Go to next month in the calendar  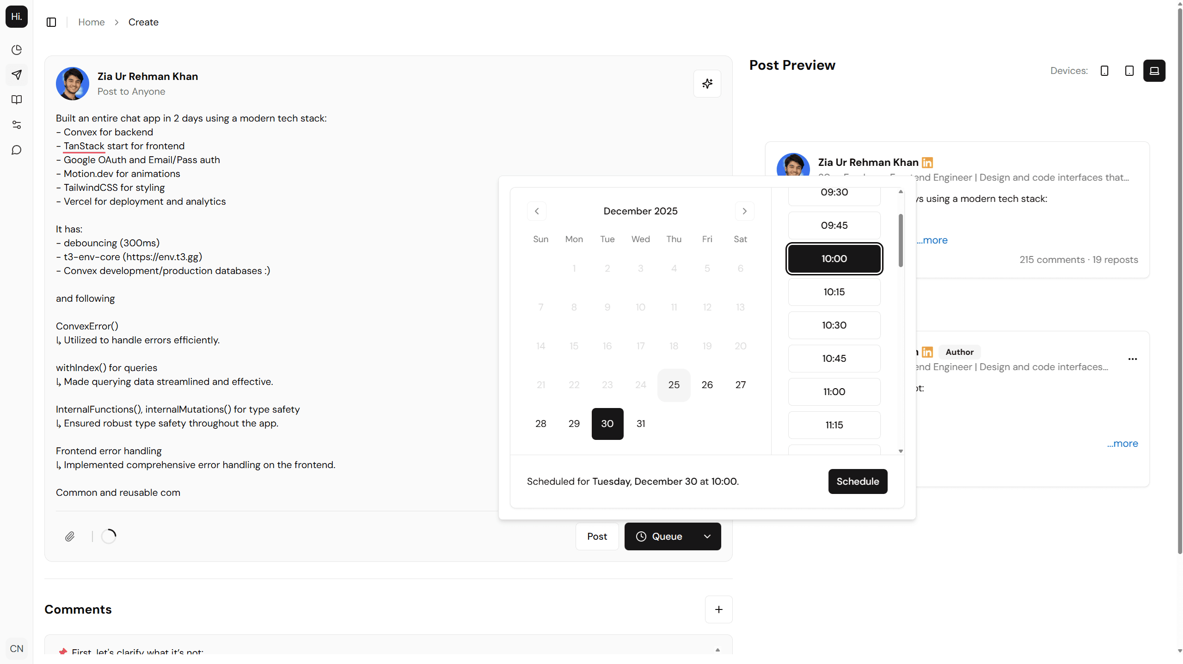tap(744, 211)
